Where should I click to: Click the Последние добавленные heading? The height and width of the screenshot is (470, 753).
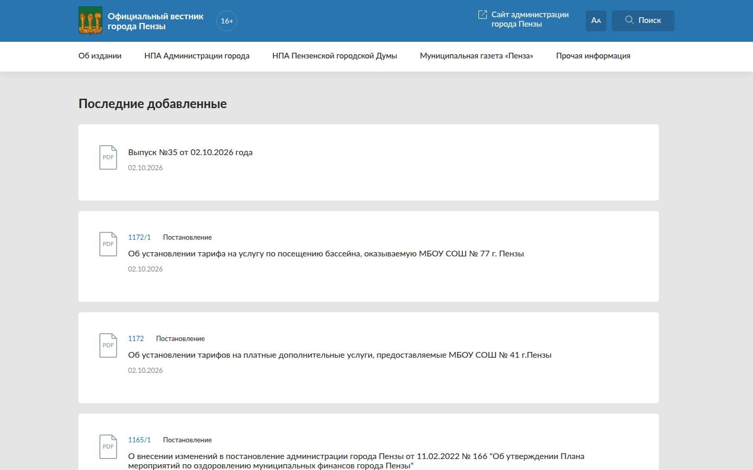coord(153,103)
